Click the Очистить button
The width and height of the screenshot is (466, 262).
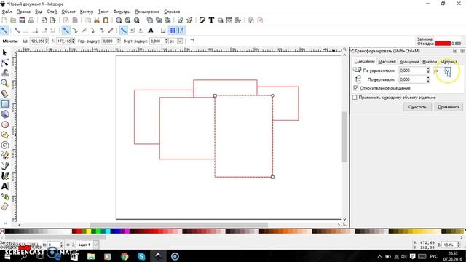tap(417, 107)
